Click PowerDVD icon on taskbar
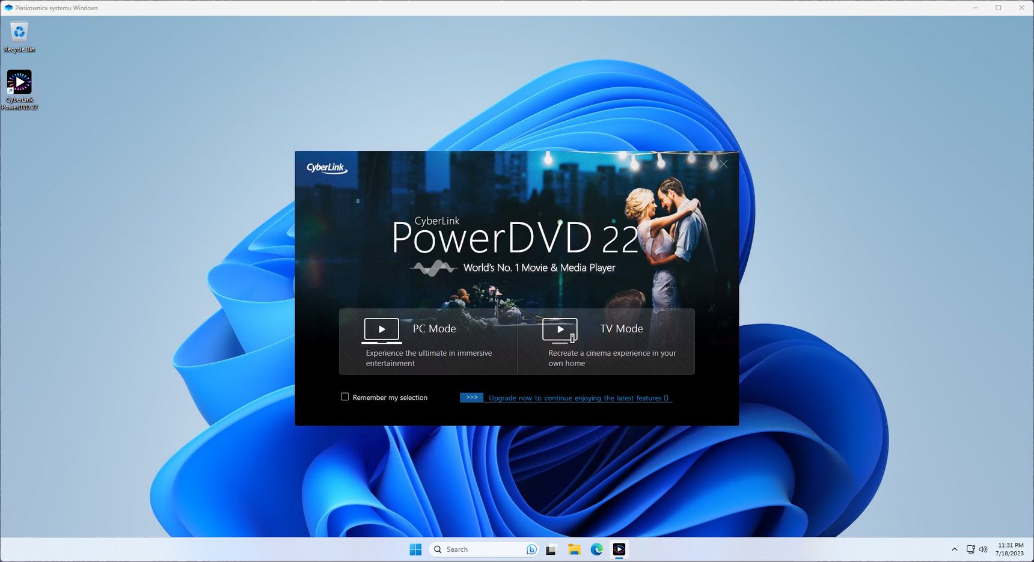 click(x=619, y=549)
